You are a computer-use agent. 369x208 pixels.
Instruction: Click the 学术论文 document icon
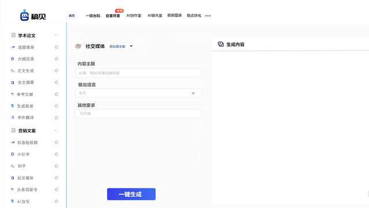[x=13, y=35]
